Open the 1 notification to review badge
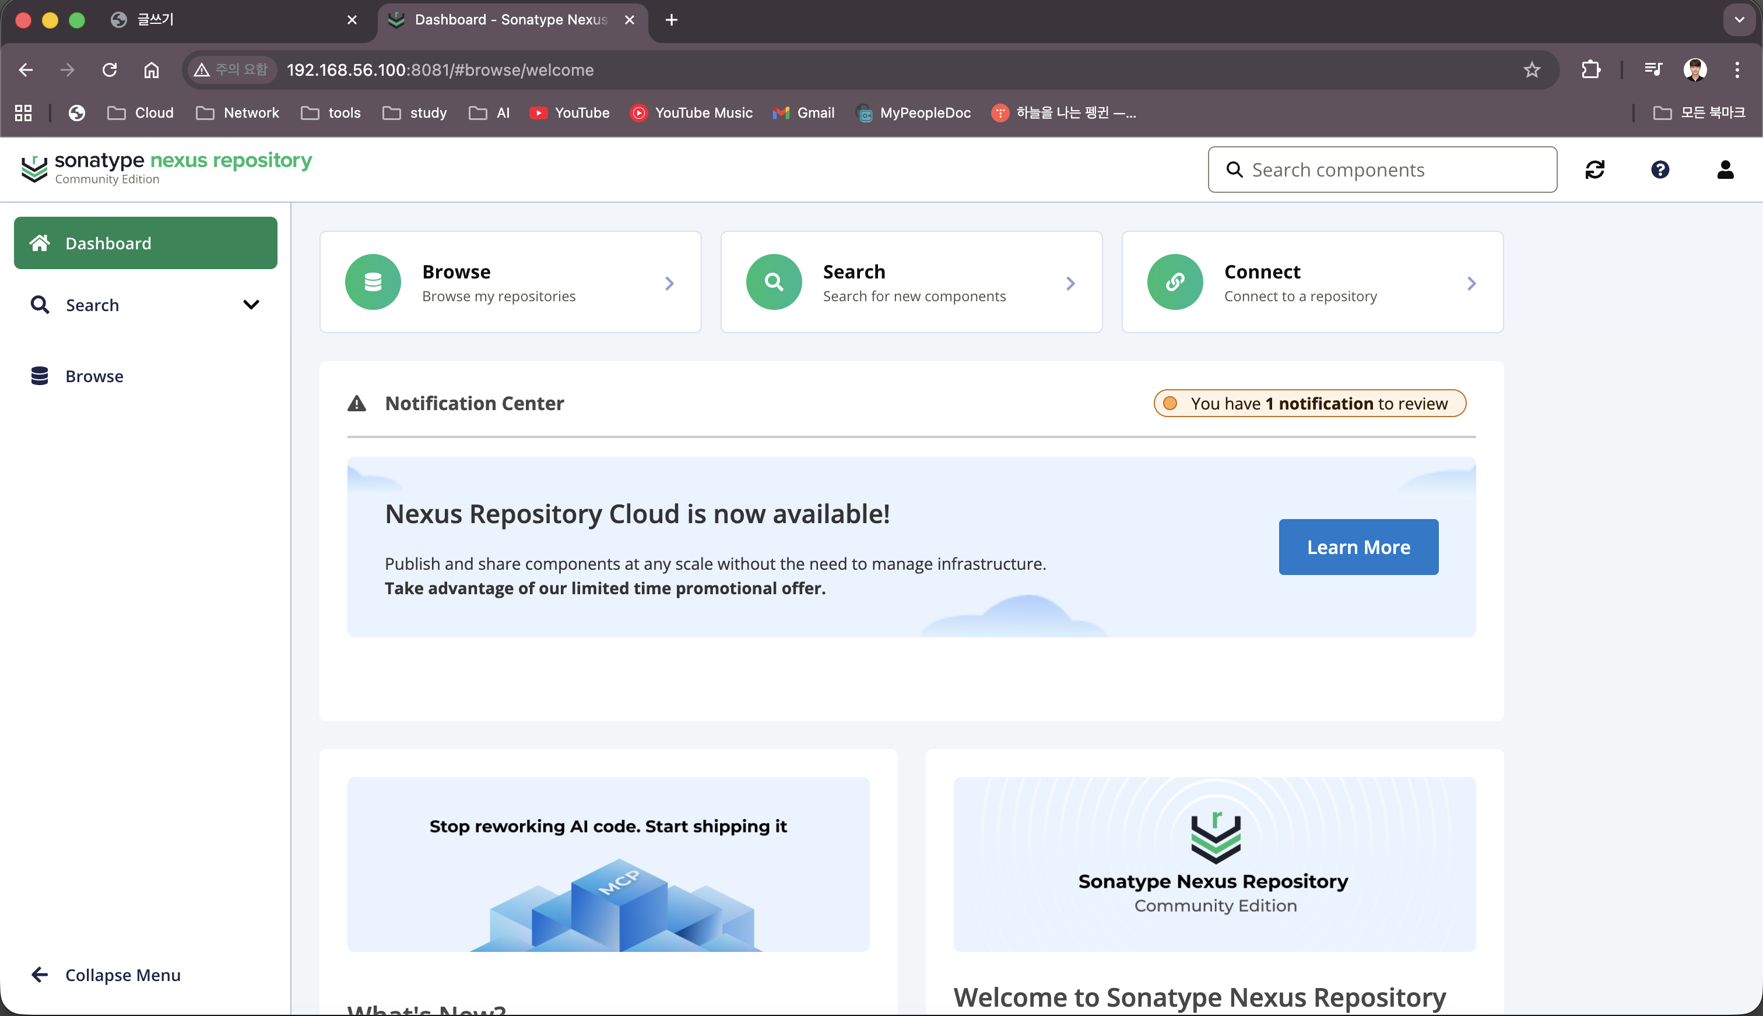The width and height of the screenshot is (1763, 1016). pos(1310,403)
